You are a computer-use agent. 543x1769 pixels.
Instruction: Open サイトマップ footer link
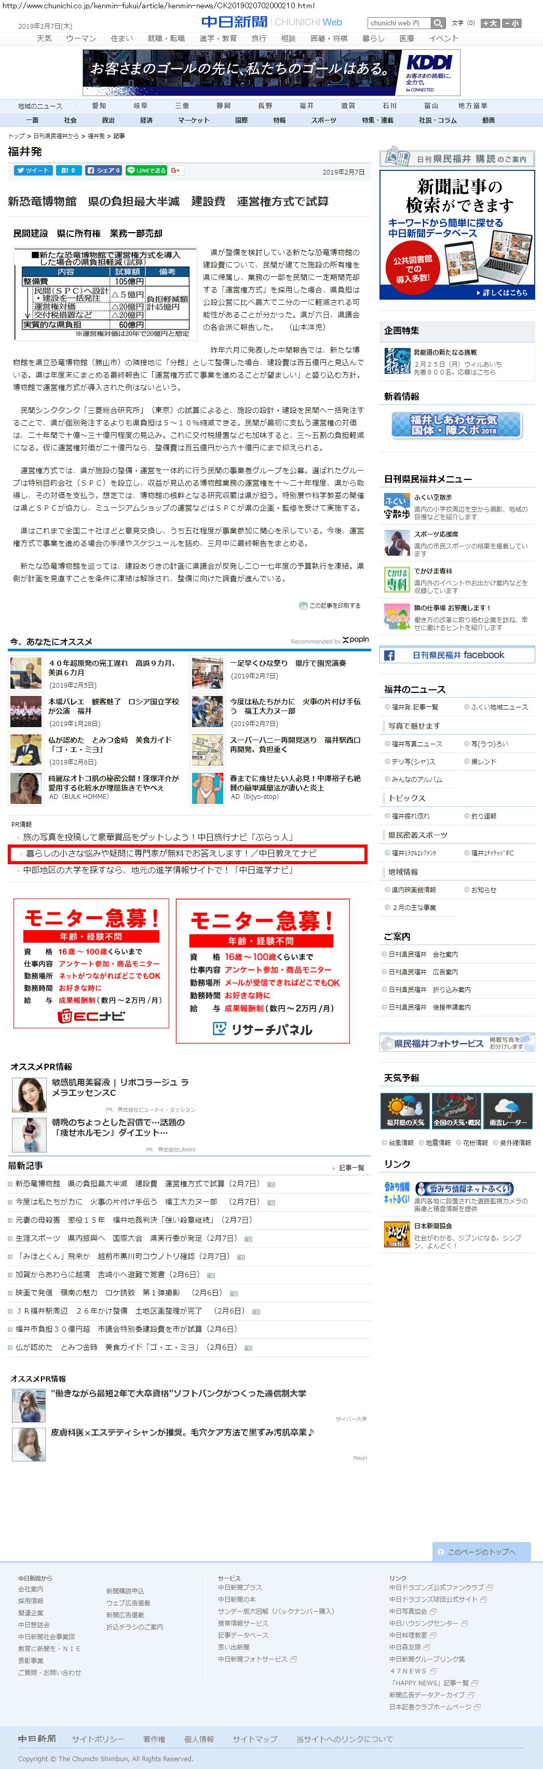point(255,1739)
